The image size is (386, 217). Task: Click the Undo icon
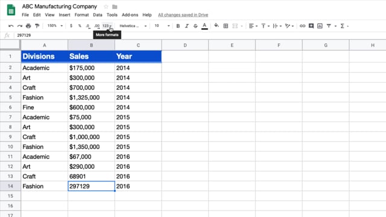pyautogui.click(x=11, y=26)
